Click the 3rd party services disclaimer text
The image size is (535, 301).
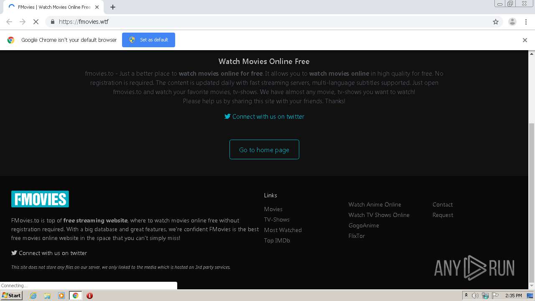(121, 267)
